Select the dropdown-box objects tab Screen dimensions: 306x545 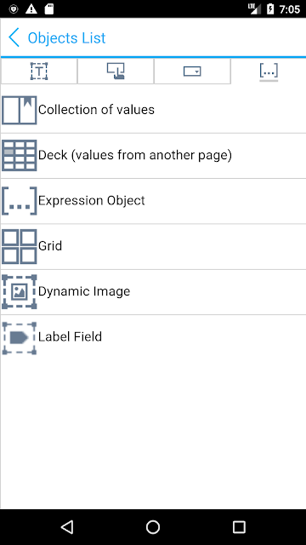tap(192, 72)
